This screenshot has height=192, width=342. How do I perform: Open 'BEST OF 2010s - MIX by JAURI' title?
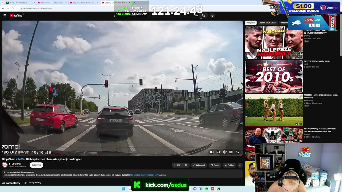pyautogui.click(x=317, y=61)
